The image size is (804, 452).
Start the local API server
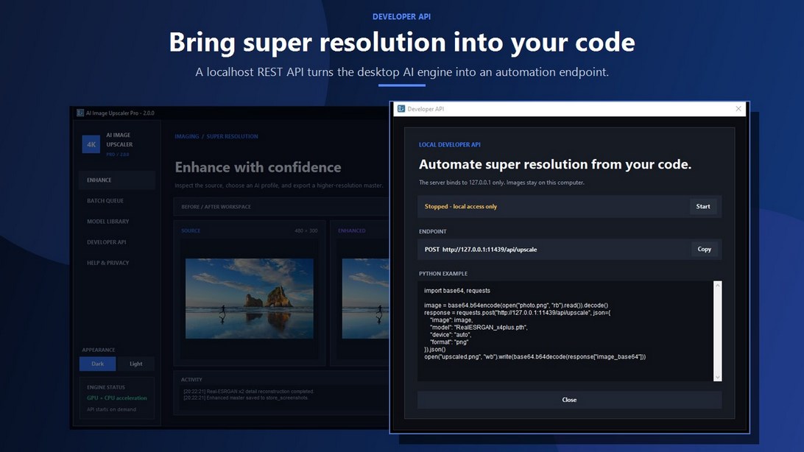click(x=703, y=207)
